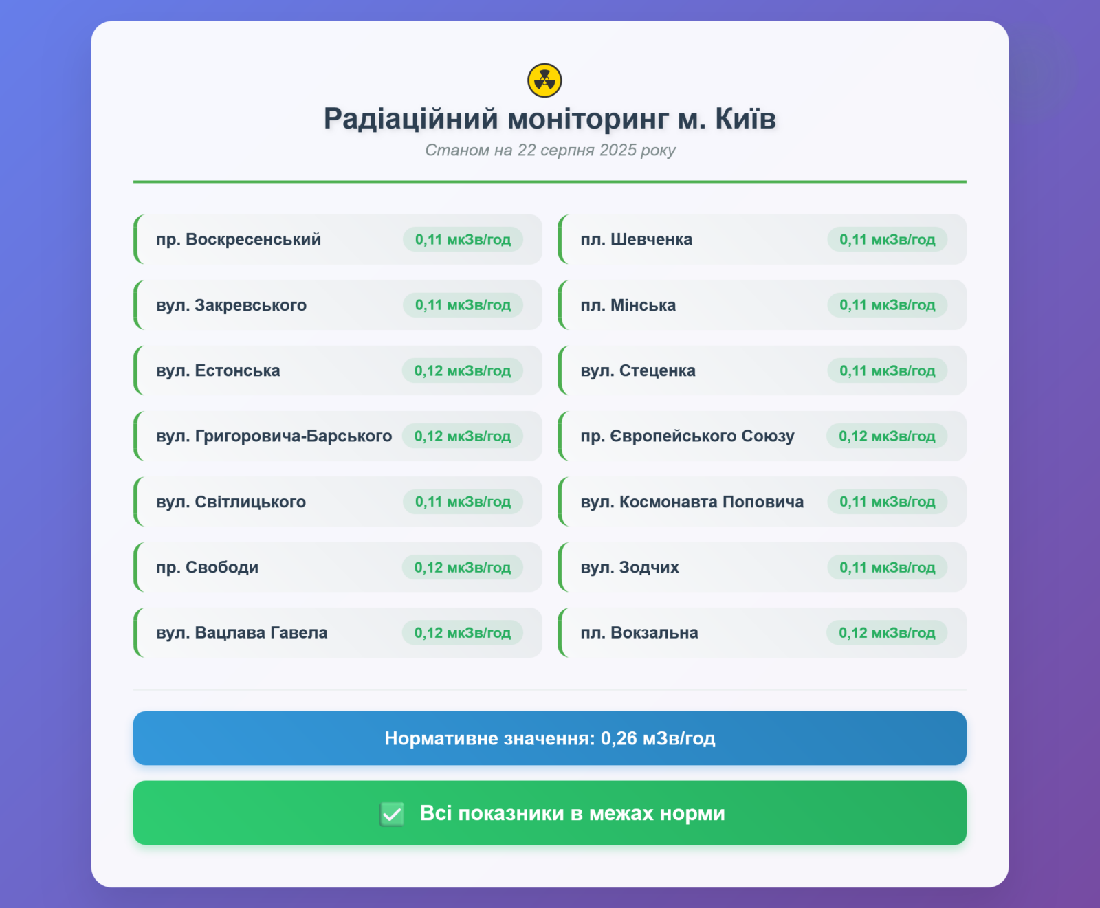Click the вул. Стеценка 0,11 badge
This screenshot has width=1100, height=908.
887,371
